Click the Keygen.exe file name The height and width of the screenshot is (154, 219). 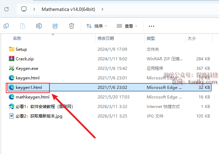[27, 68]
